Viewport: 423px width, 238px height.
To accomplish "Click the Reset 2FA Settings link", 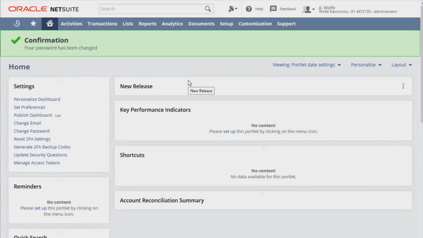I will [32, 139].
